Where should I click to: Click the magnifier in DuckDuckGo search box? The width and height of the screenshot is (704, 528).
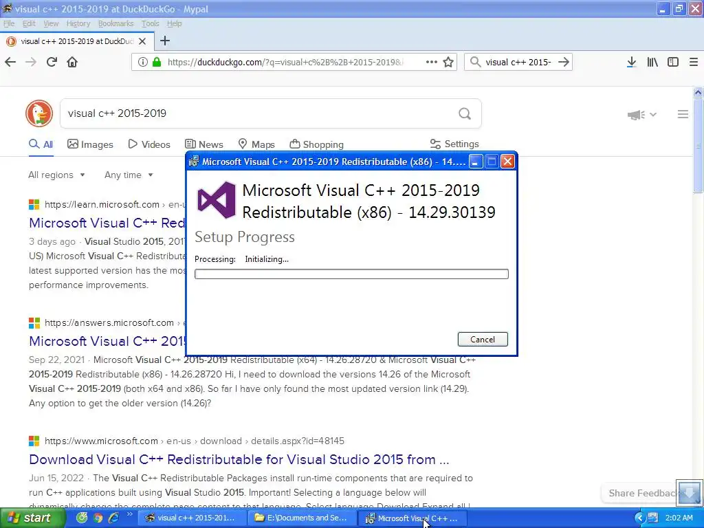465,113
